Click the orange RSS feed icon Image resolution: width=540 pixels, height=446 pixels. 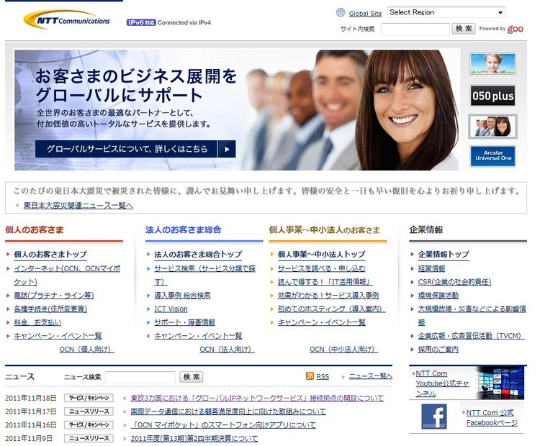pos(310,376)
